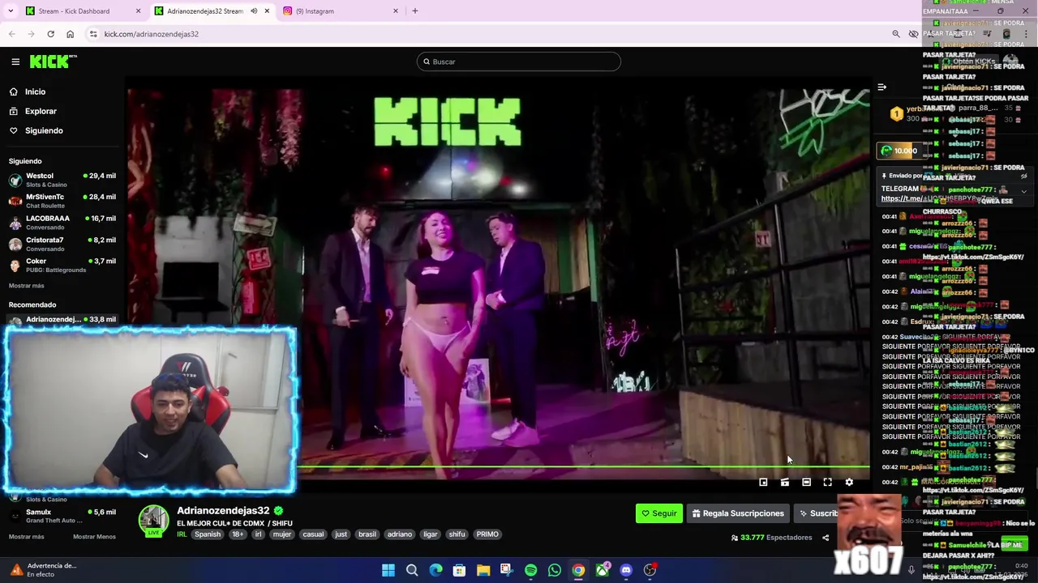The height and width of the screenshot is (583, 1038).
Task: Click the KICK logo
Action: click(x=54, y=62)
